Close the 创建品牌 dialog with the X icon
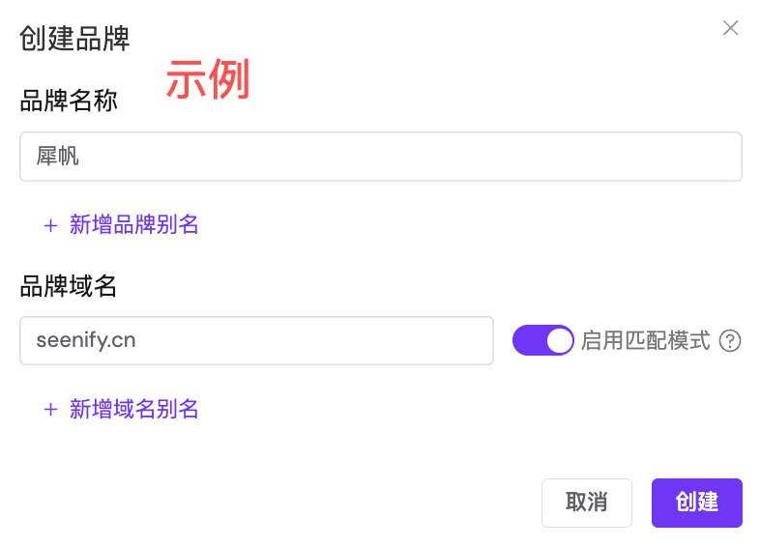Viewport: 760px width, 547px height. point(731,28)
